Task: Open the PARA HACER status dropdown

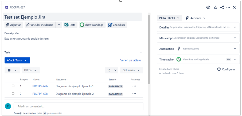Action: (x=169, y=18)
